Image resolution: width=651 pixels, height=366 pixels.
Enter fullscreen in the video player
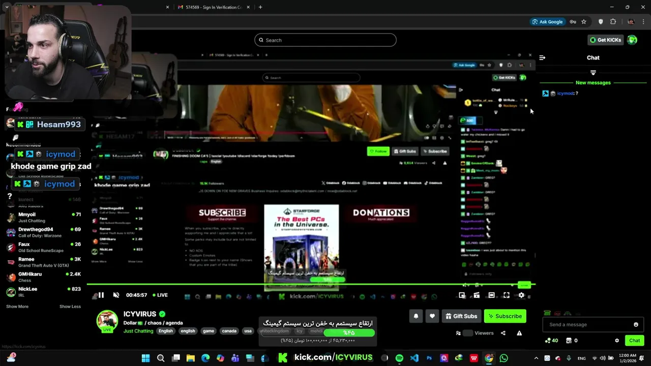click(x=507, y=295)
